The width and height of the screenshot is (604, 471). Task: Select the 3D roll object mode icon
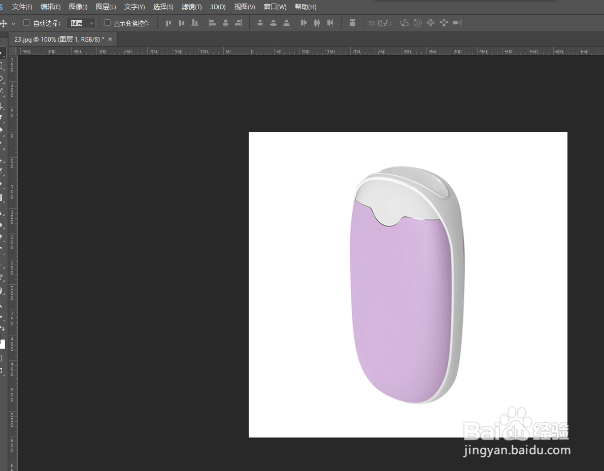[418, 23]
